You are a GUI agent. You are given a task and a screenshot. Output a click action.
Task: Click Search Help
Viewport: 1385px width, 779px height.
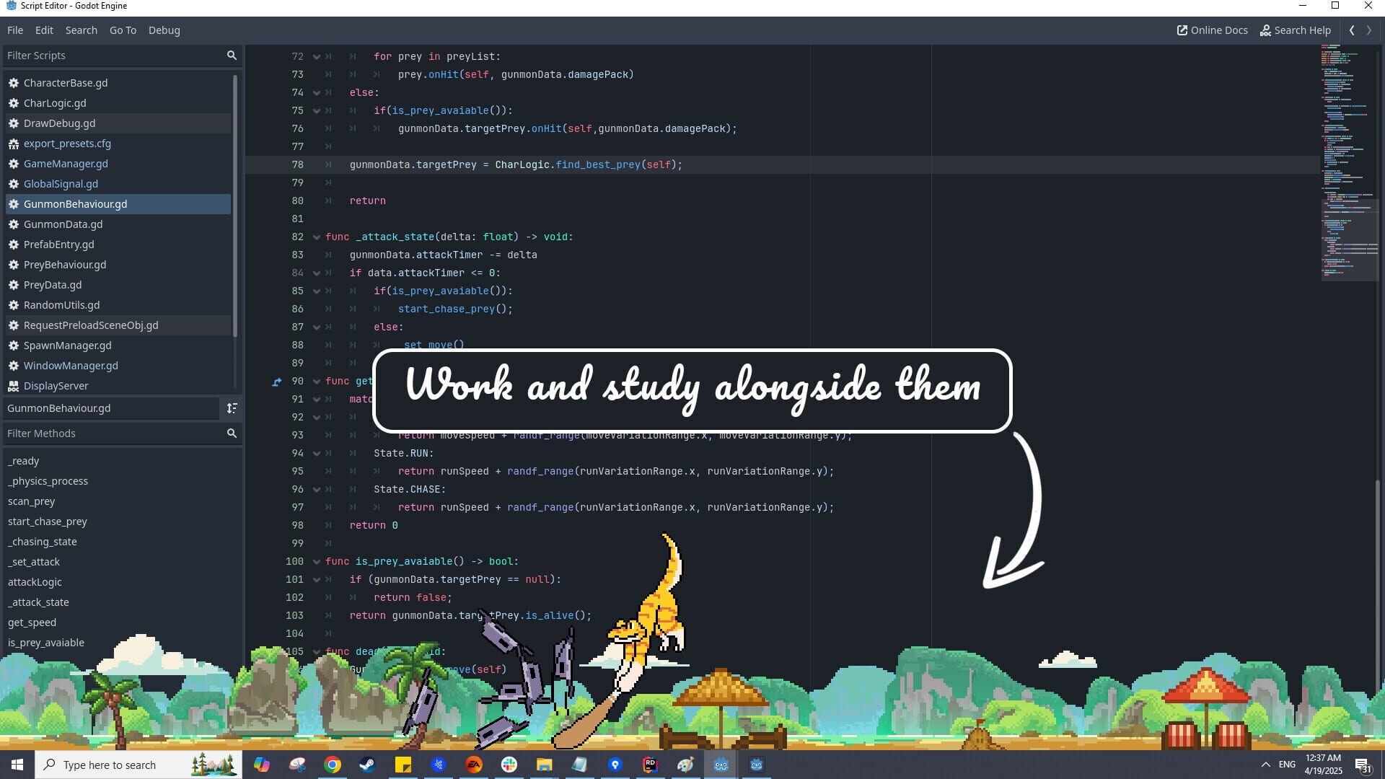(x=1296, y=30)
